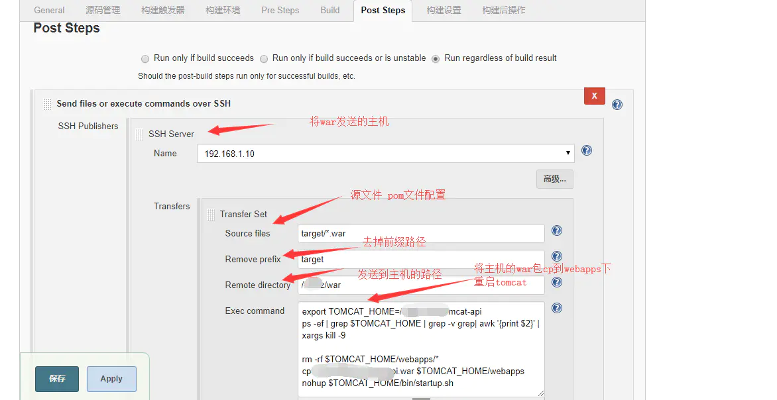
Task: Click the 保存 save button
Action: (57, 379)
